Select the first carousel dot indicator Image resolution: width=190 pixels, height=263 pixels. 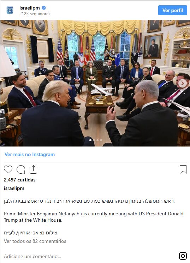pyautogui.click(x=90, y=140)
